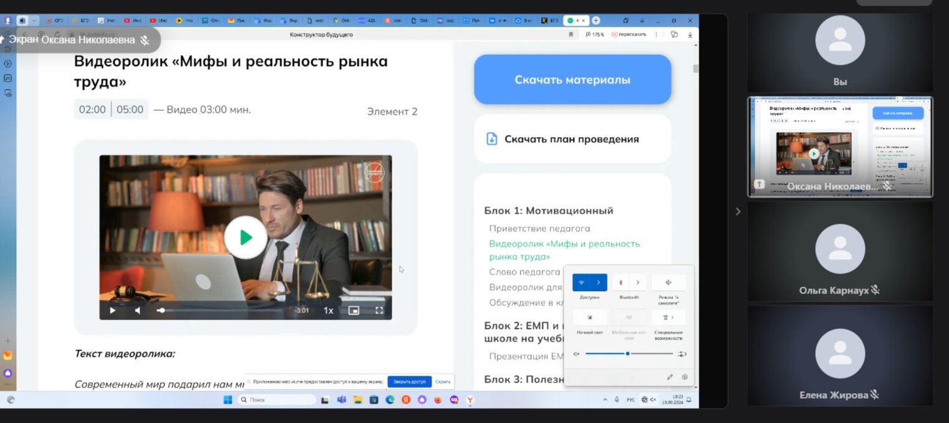Click the 02:00 start time label
The image size is (949, 423).
pos(92,110)
